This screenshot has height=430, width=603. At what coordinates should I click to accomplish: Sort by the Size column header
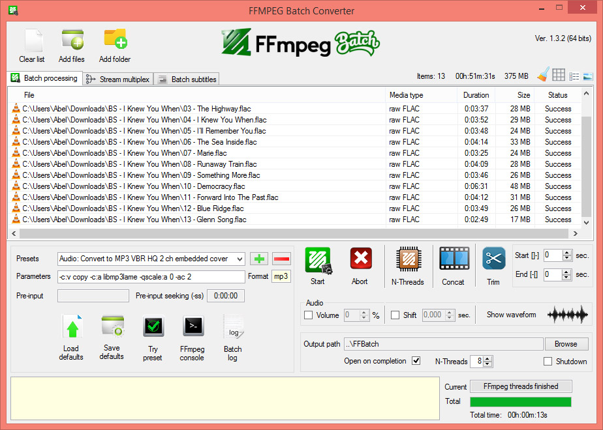pos(514,95)
